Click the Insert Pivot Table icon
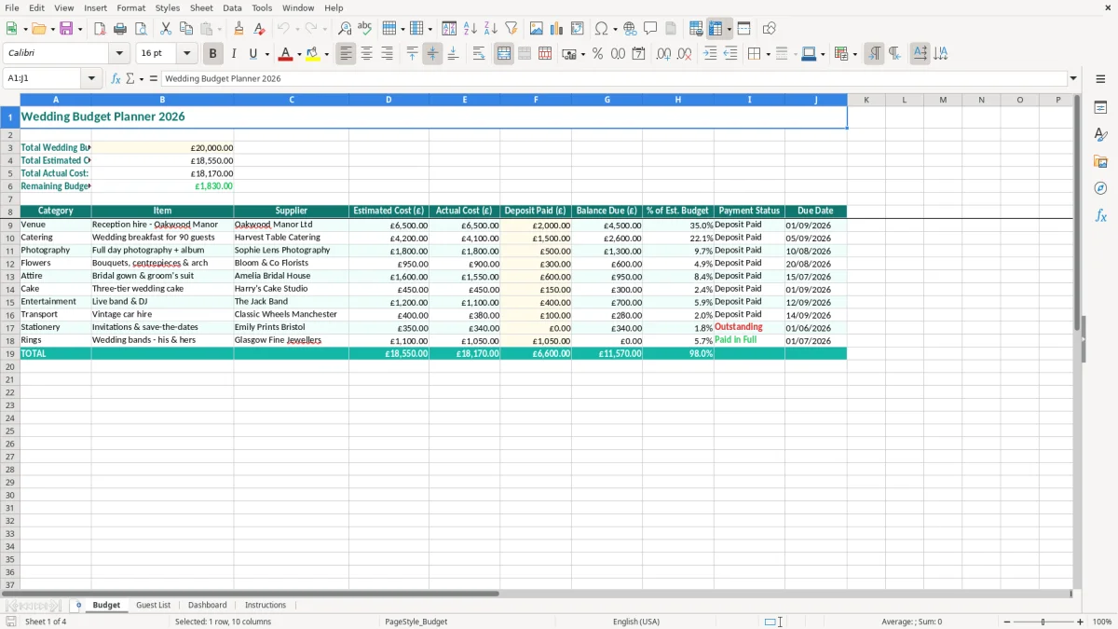 point(578,29)
